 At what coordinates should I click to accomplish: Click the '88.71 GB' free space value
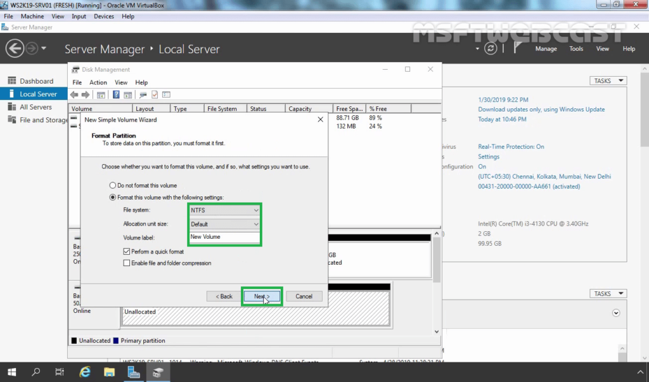coord(347,118)
